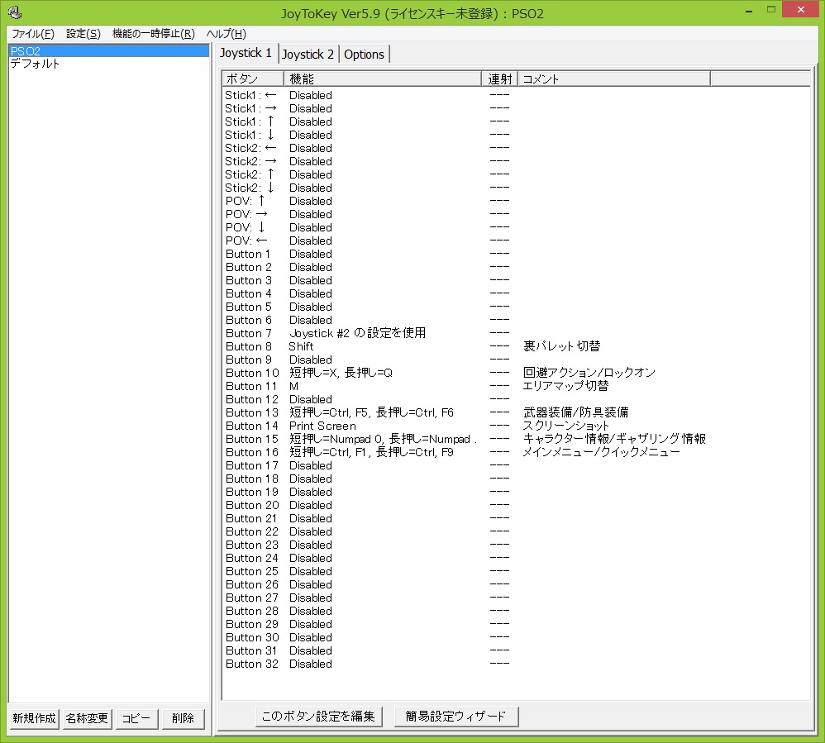Image resolution: width=825 pixels, height=743 pixels.
Task: Click the エリアマップ切替 comment
Action: (x=565, y=386)
